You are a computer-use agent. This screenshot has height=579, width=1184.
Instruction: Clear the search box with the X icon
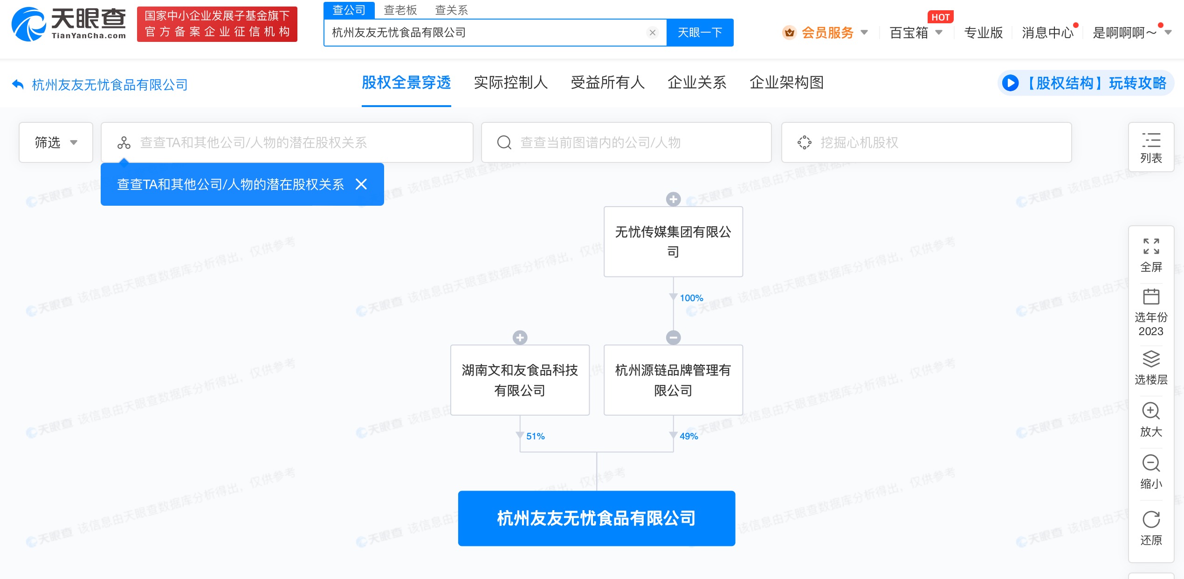click(x=653, y=33)
